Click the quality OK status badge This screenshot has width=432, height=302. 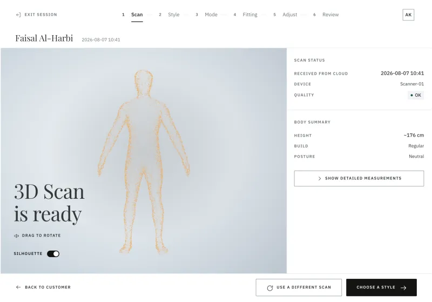415,95
